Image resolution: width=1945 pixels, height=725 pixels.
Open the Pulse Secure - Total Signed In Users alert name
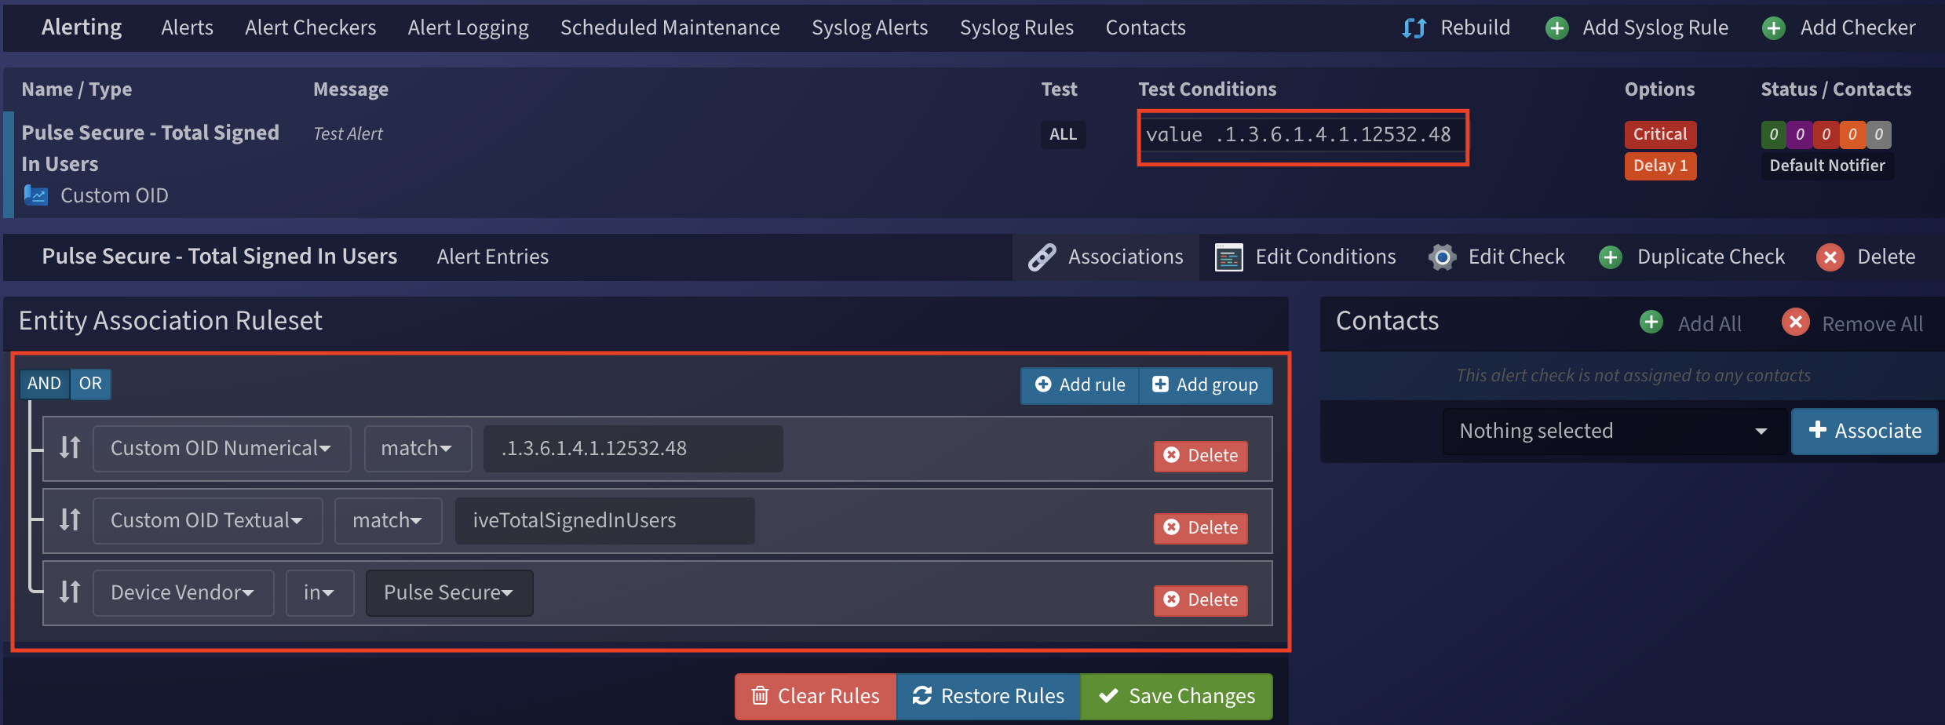pyautogui.click(x=150, y=148)
